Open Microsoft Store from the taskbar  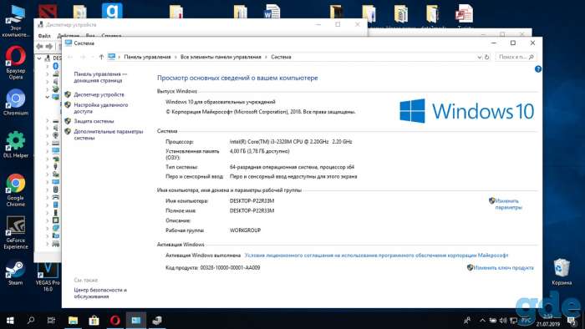pyautogui.click(x=94, y=320)
